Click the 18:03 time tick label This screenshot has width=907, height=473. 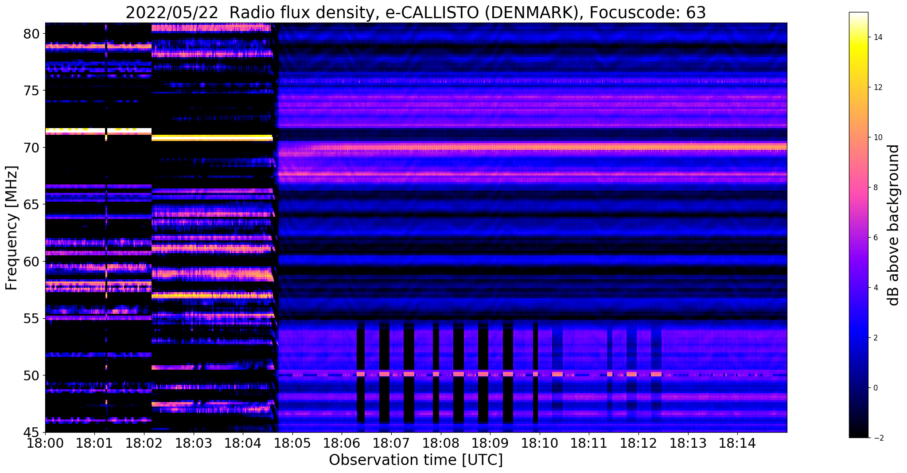193,443
